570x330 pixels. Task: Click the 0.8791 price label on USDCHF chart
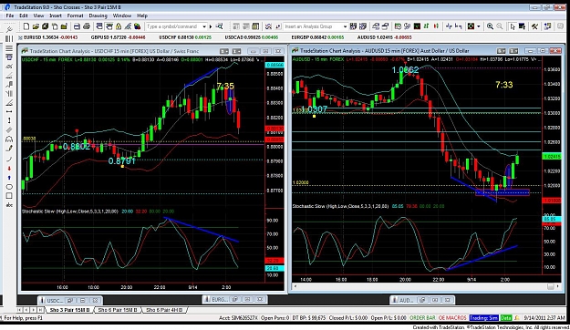tap(122, 160)
